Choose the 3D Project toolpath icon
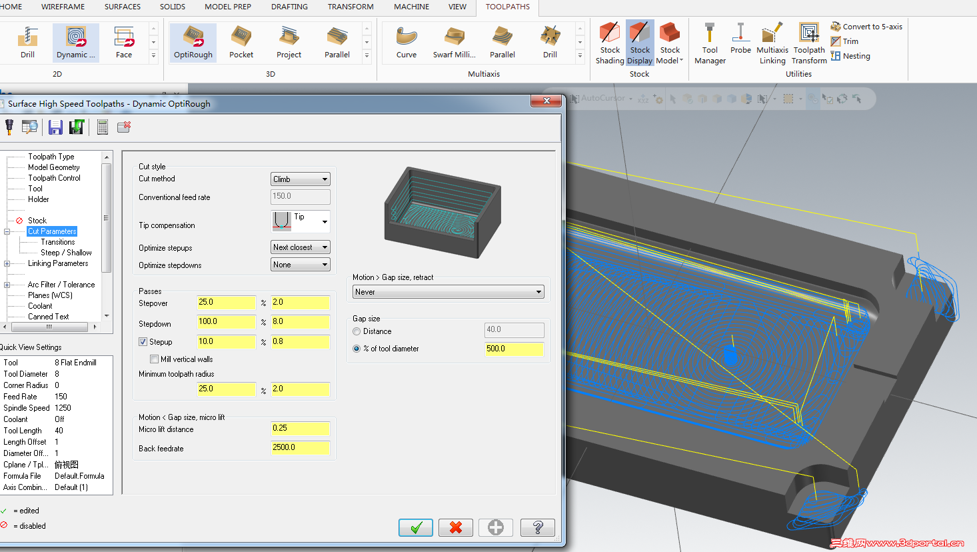 click(289, 43)
